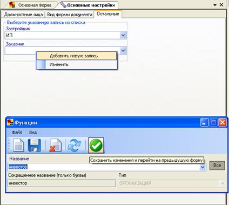
Task: Click the Основная Форма tab icon
Action: point(12,5)
